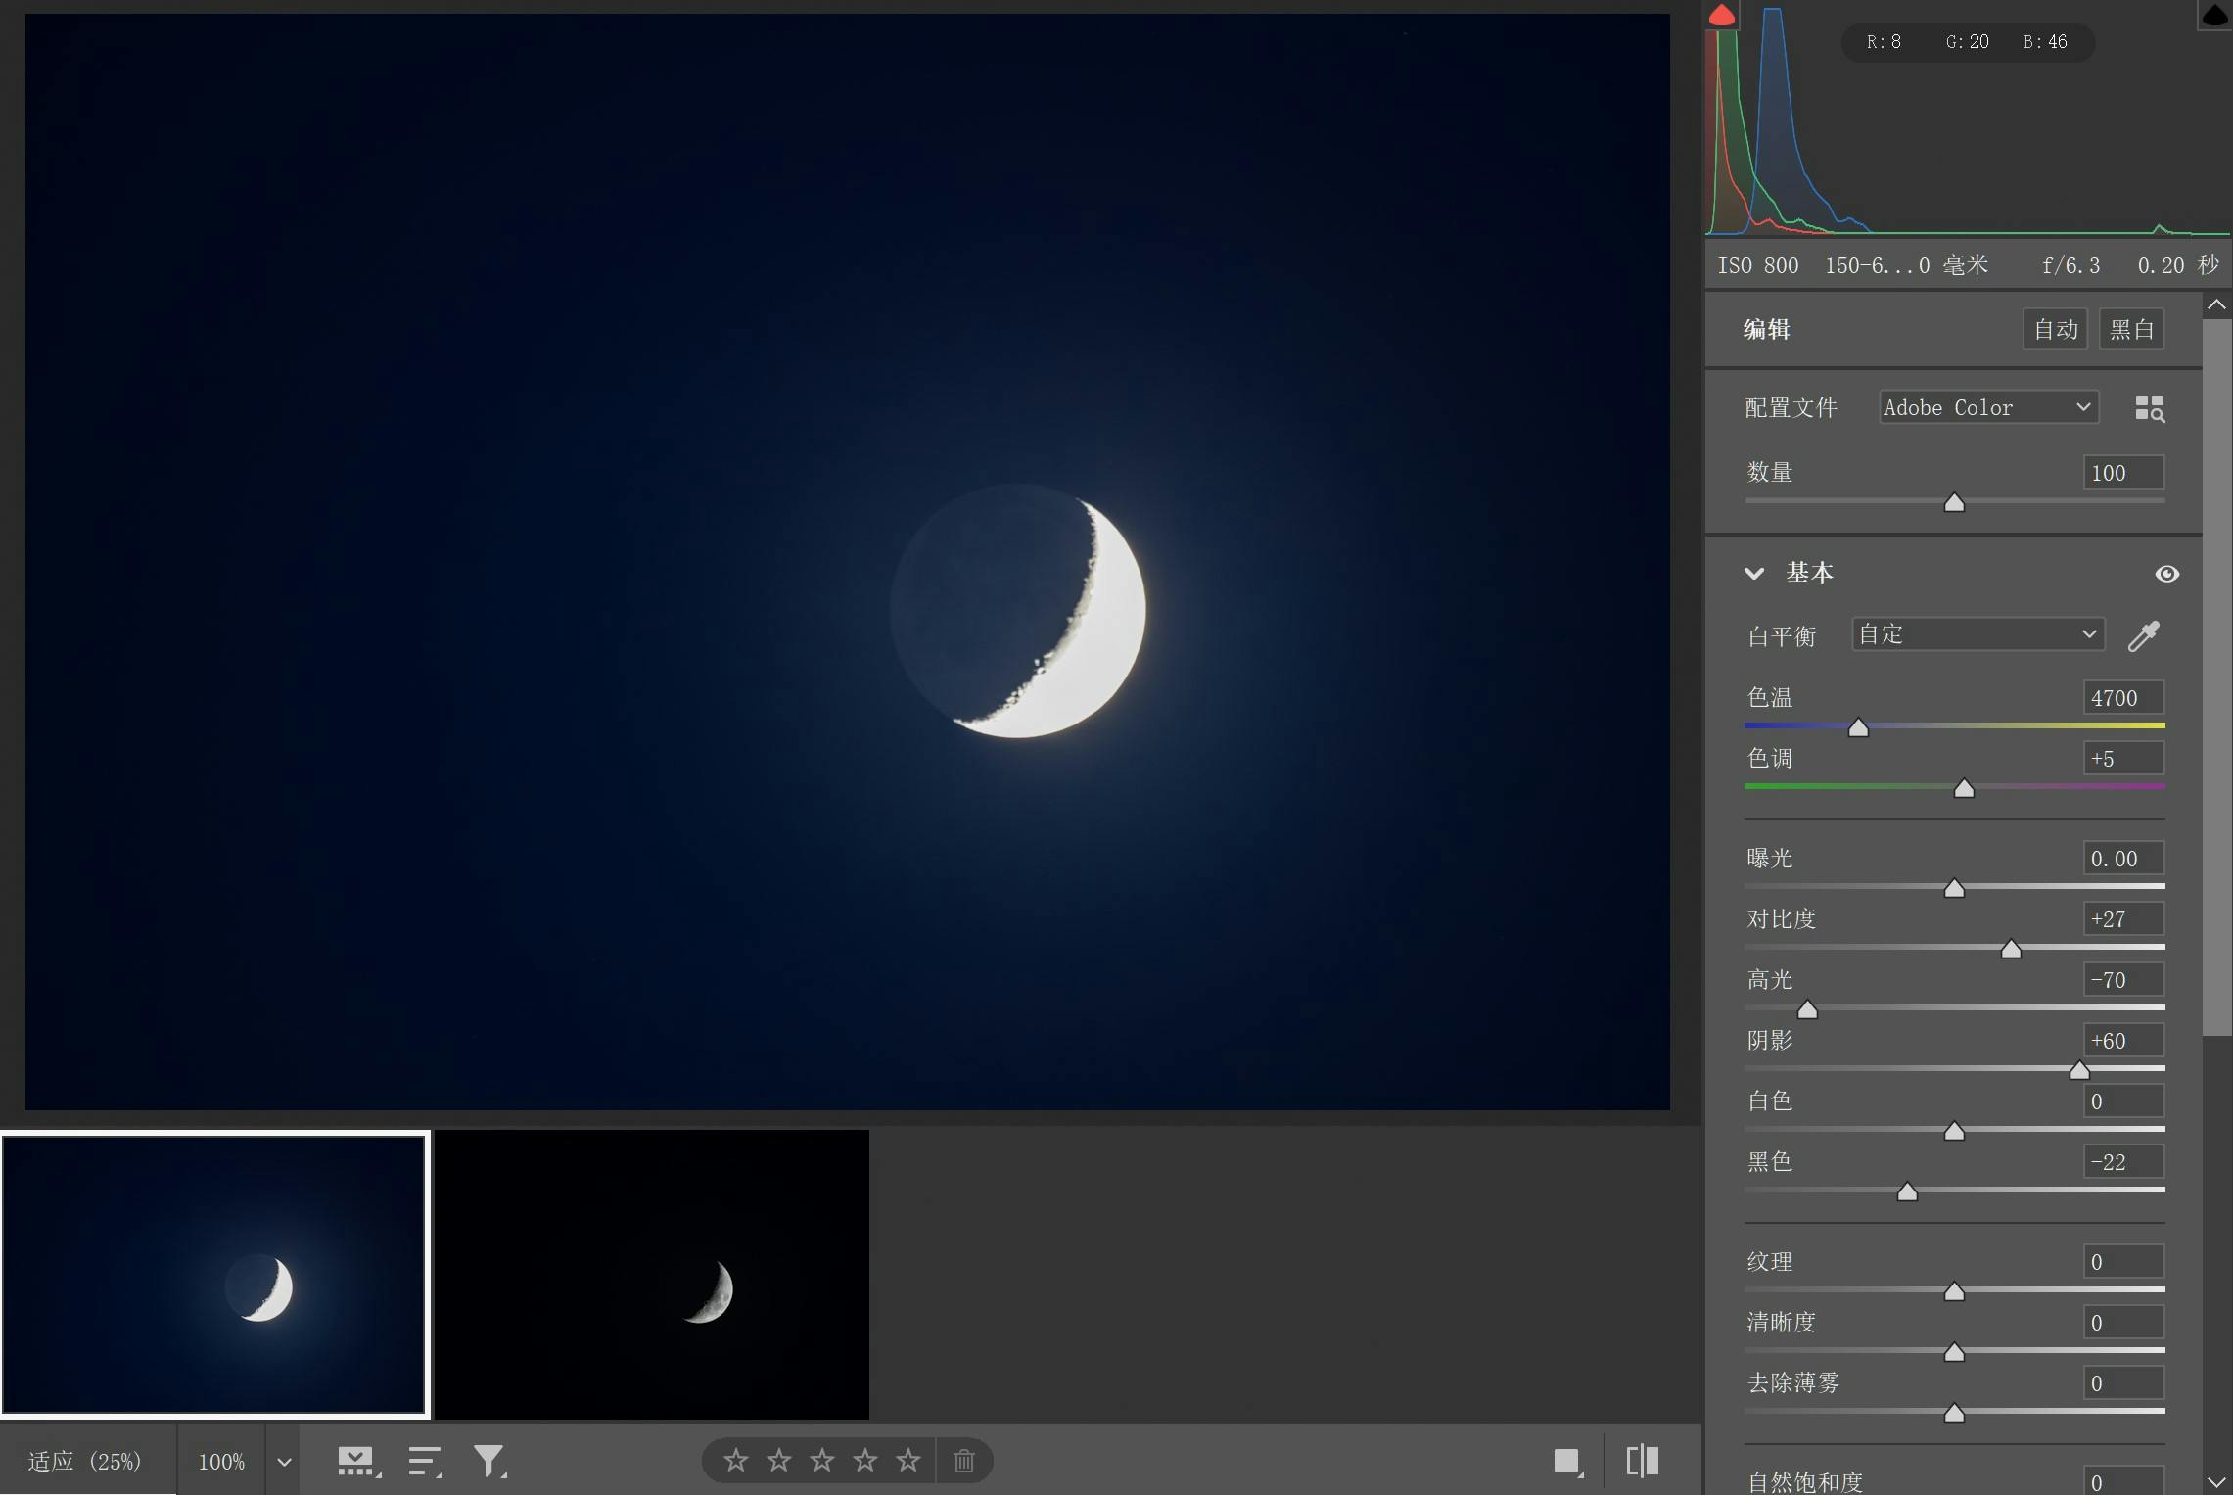Toggle before/after comparison view icon
Screen dimensions: 2233x1495
point(1643,1461)
